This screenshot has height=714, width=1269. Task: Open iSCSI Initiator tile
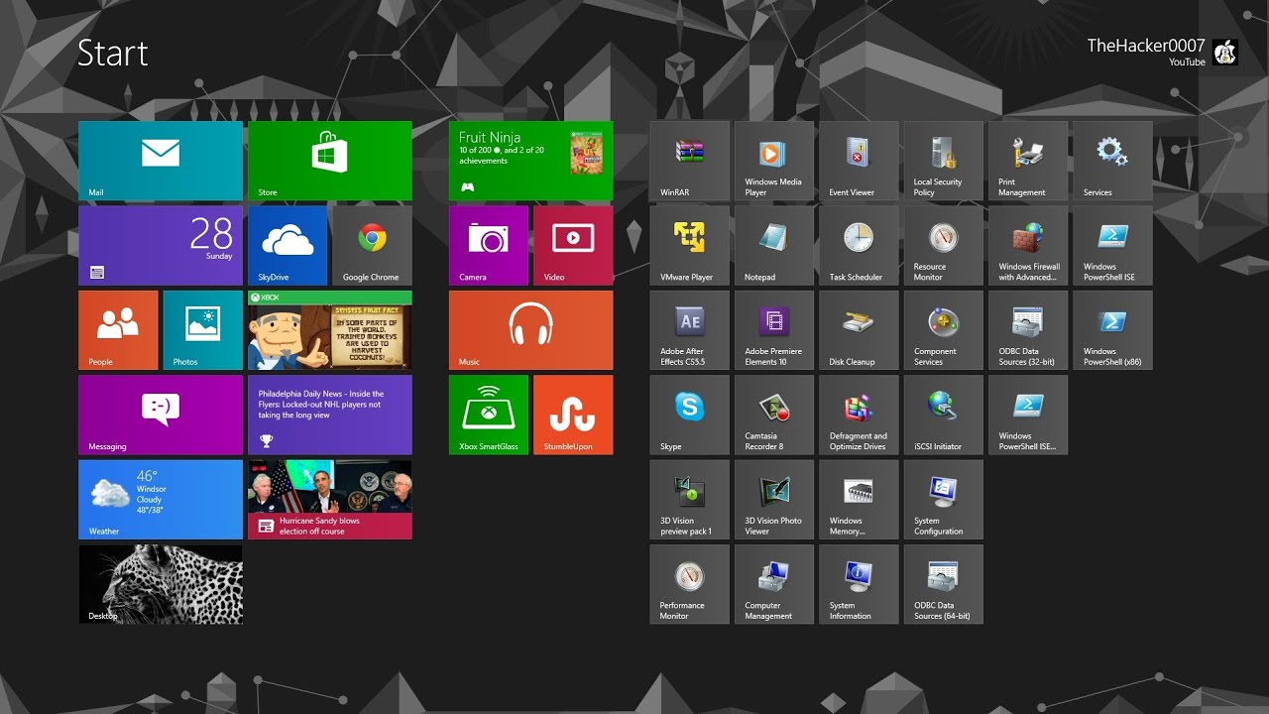click(x=944, y=415)
